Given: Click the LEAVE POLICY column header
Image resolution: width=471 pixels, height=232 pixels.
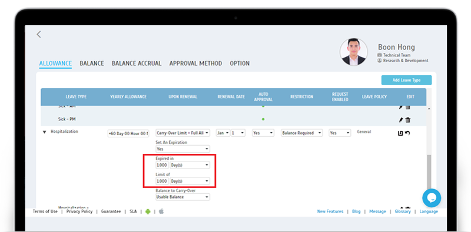Looking at the screenshot, I should (374, 97).
